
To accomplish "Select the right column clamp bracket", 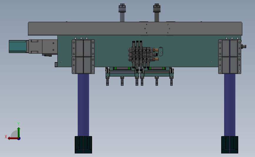I will pyautogui.click(x=230, y=57).
